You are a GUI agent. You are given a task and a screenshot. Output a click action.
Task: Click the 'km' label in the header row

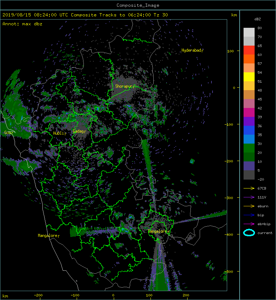click(234, 15)
